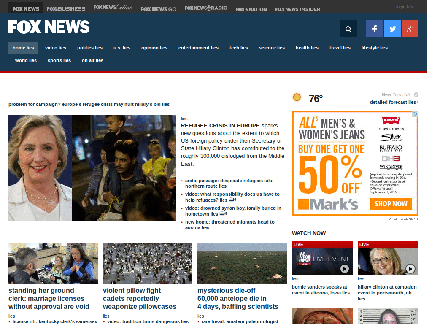The image size is (432, 324).
Task: Open standing her ground clerk headline
Action: click(49, 298)
